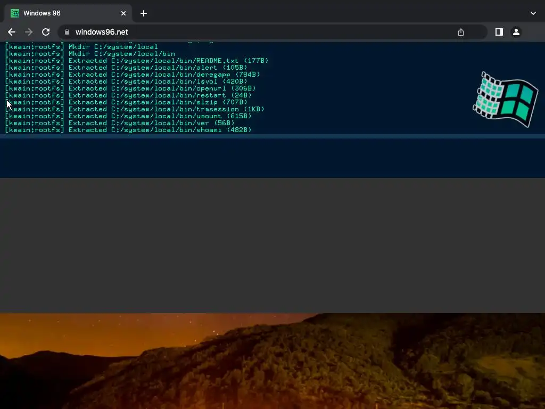Screen dimensions: 545x409
Task: Click the 'bin/slzip (707B)' log line
Action: click(126, 102)
